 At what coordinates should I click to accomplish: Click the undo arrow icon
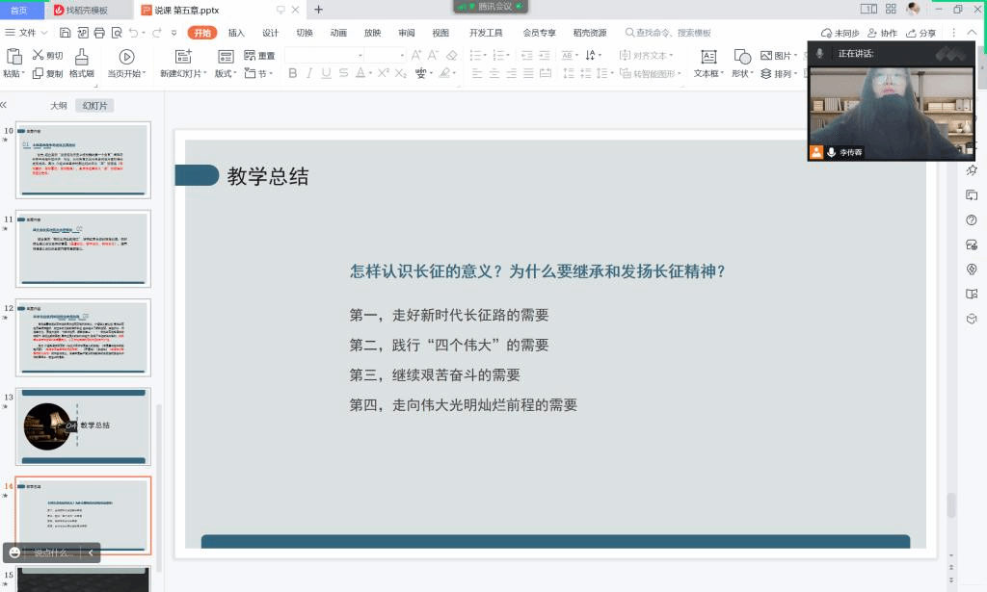pos(132,33)
